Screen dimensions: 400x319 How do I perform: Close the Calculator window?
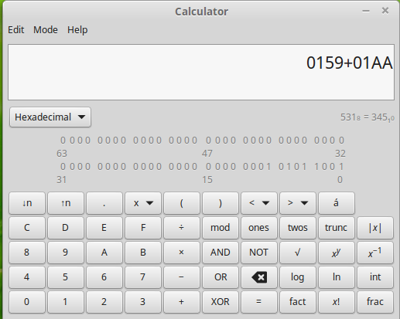385,11
